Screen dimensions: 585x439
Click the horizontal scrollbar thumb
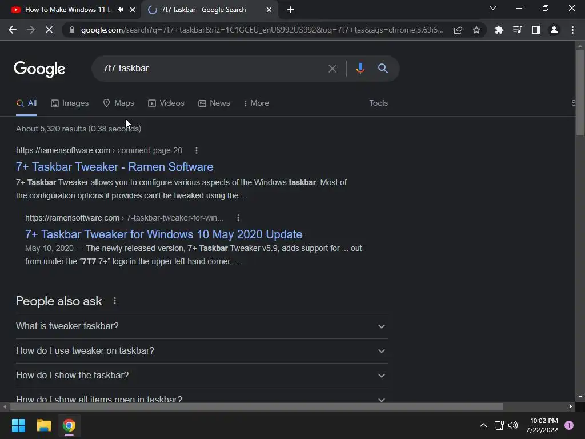256,406
